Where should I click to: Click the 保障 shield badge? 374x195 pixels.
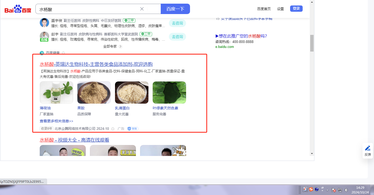click(x=133, y=129)
